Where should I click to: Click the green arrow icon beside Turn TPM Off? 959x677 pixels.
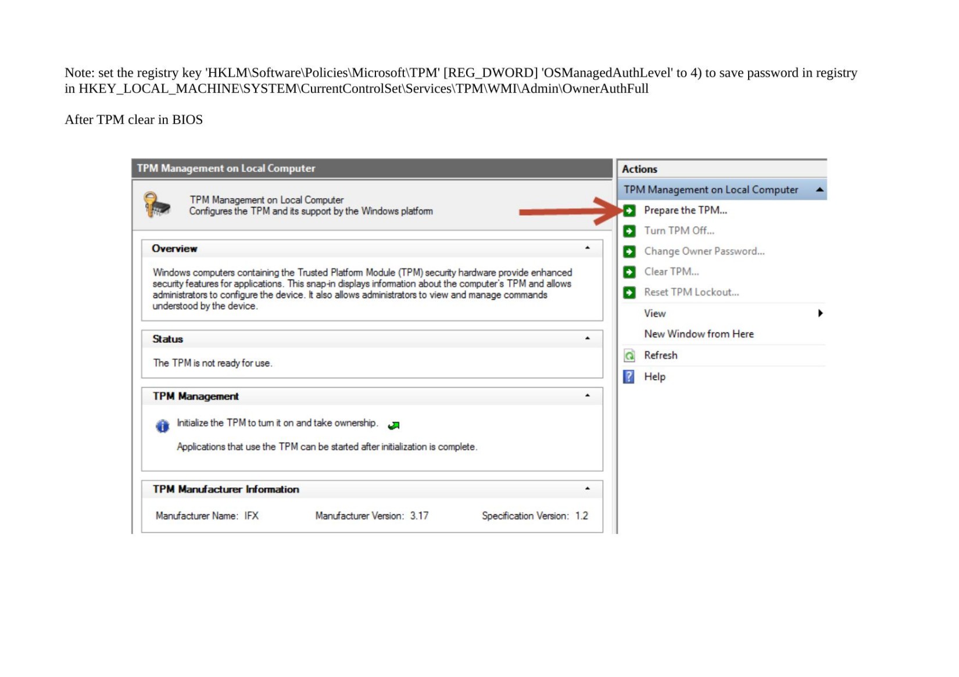629,231
